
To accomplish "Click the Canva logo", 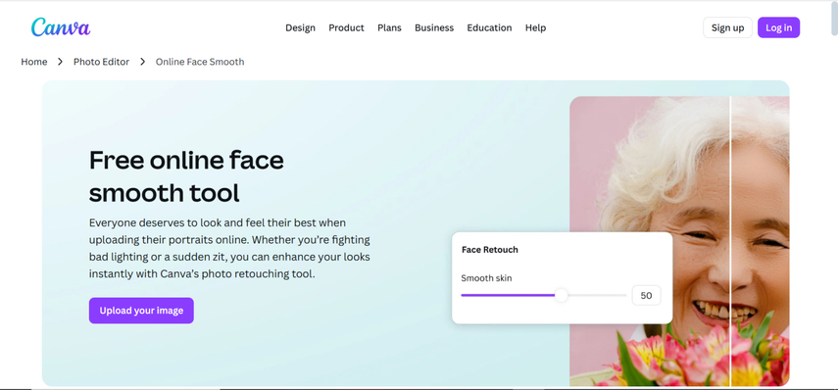I will point(61,27).
